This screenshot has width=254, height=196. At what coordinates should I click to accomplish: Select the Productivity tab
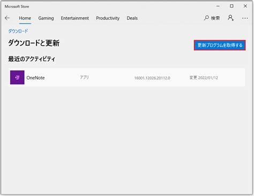108,18
